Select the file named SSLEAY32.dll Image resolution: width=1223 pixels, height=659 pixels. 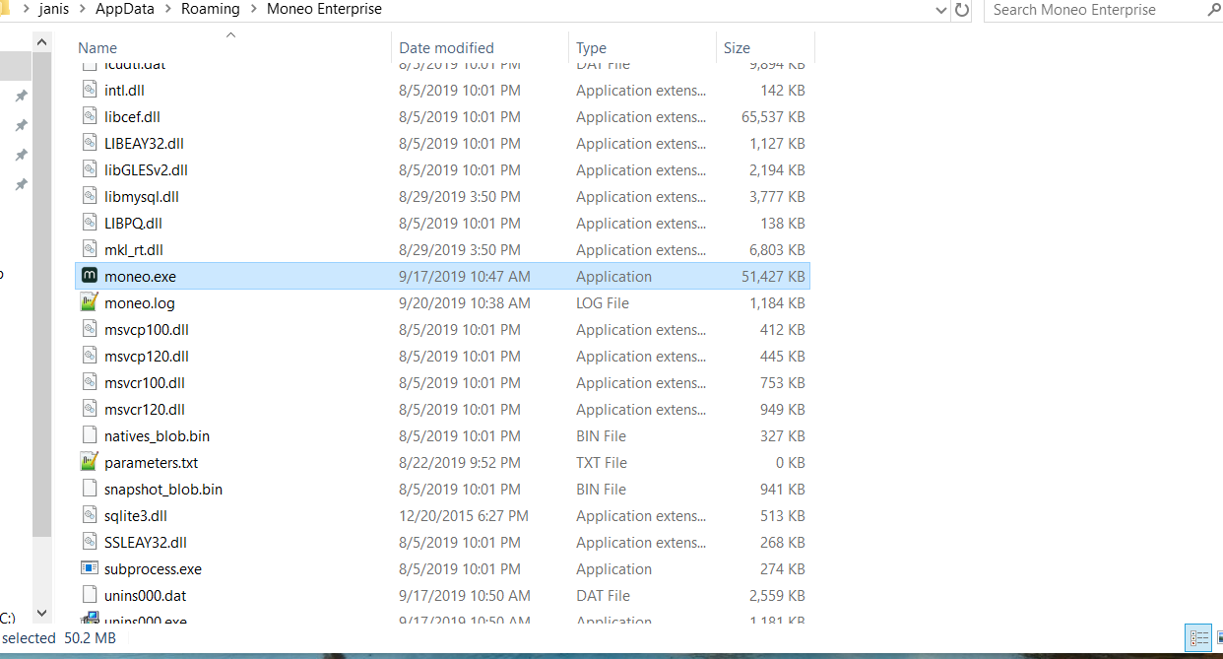[145, 543]
